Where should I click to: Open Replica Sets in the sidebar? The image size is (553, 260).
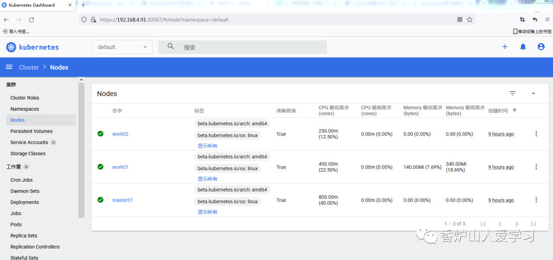tap(24, 235)
